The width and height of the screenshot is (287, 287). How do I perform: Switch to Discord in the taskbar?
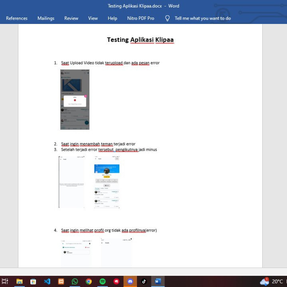130,281
